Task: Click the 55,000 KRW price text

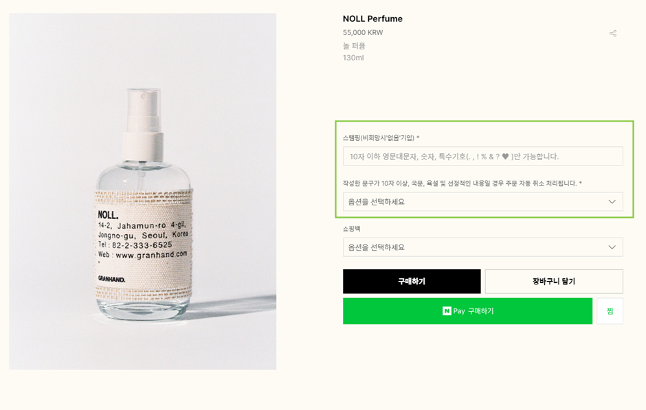Action: pos(363,32)
